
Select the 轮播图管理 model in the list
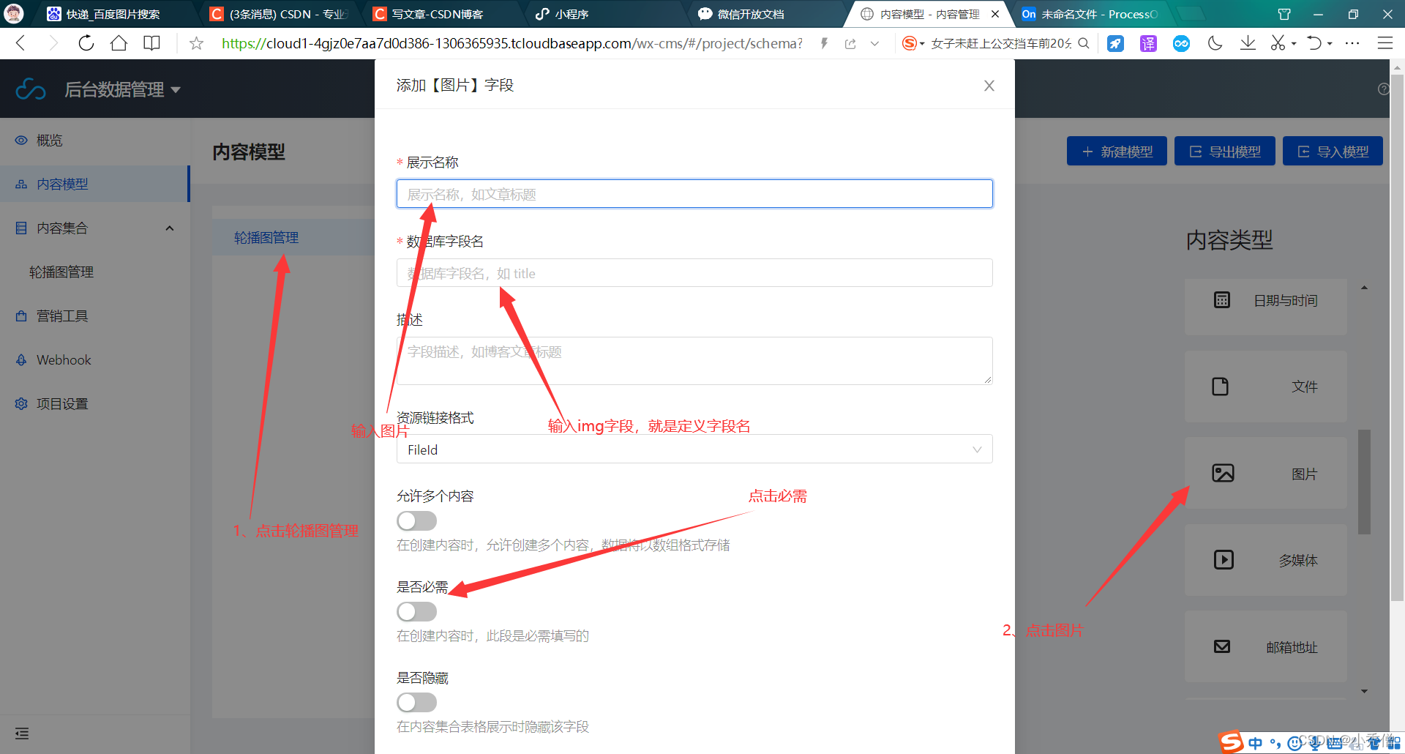click(x=293, y=238)
